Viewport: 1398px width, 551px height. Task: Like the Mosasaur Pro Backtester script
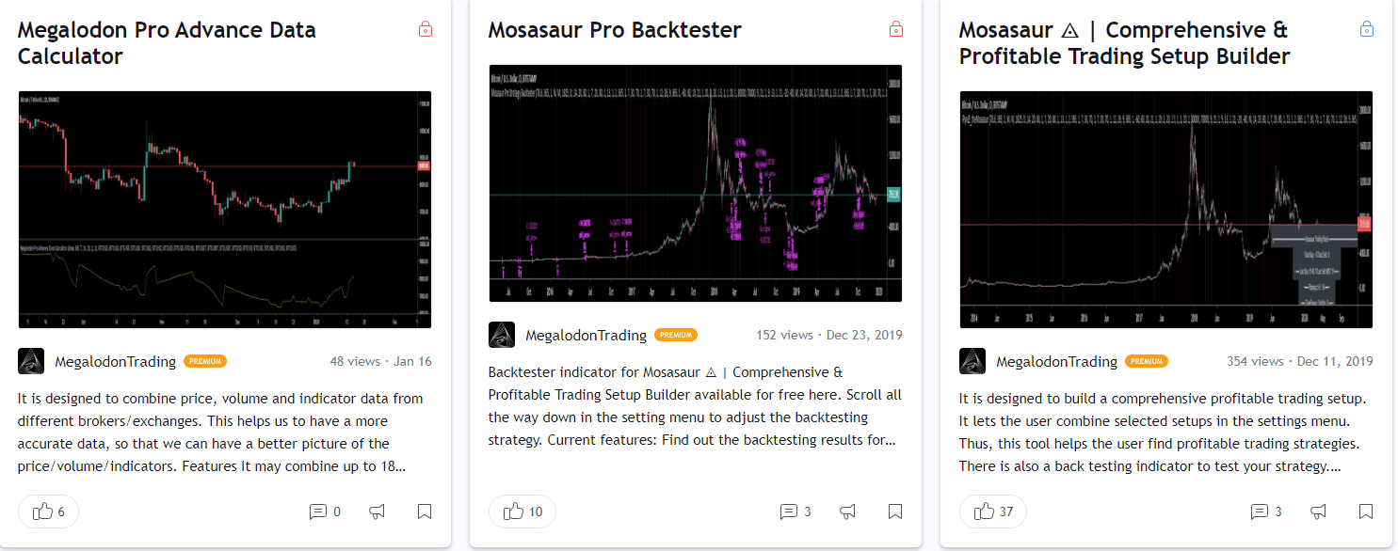coord(522,512)
